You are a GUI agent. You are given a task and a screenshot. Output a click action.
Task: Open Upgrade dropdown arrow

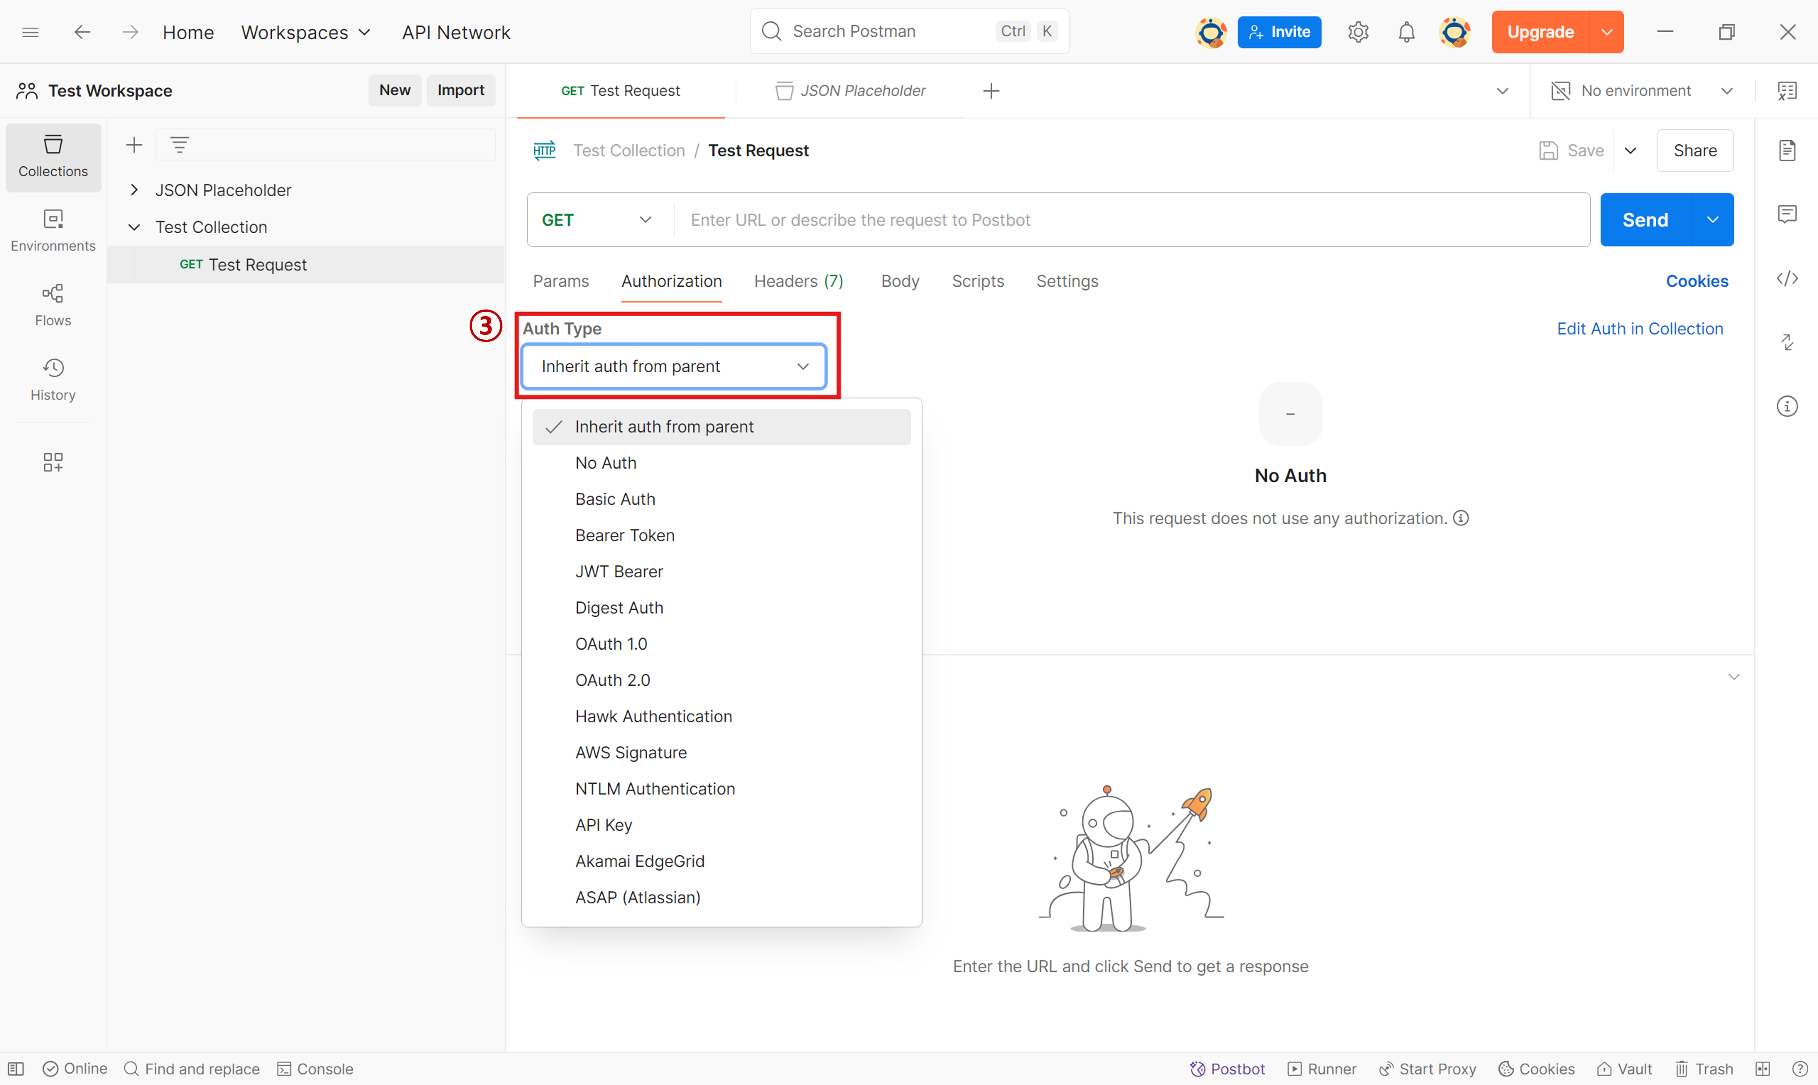click(x=1607, y=32)
